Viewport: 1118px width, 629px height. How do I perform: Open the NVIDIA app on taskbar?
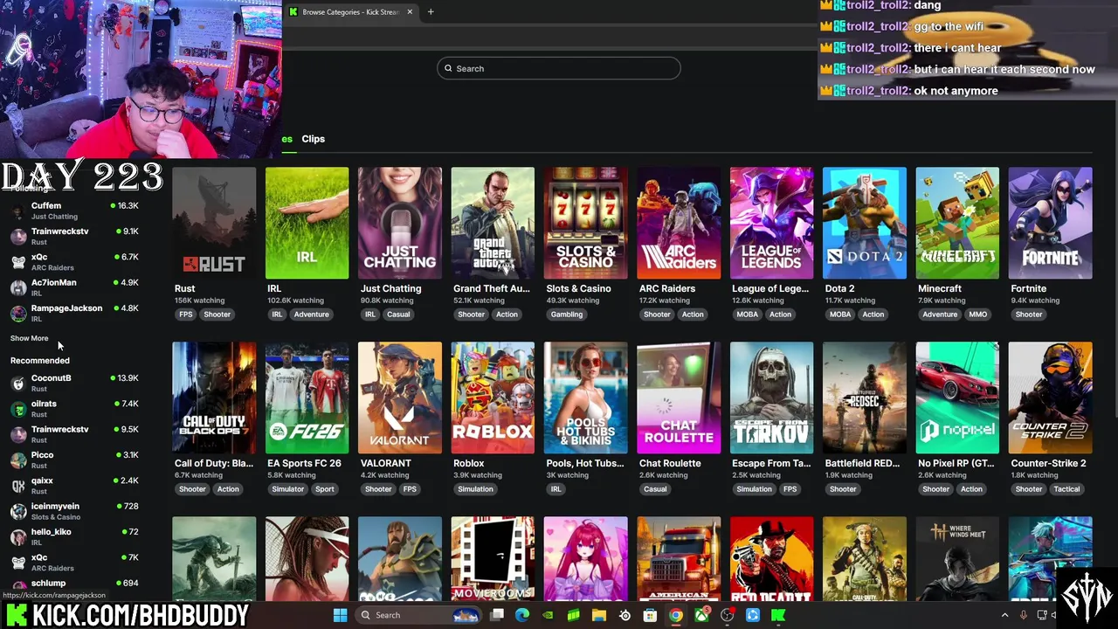(x=548, y=615)
